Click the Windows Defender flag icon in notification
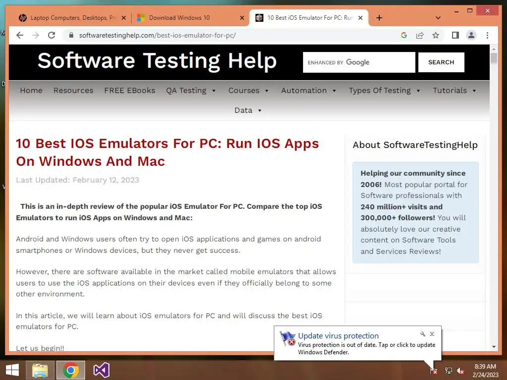Viewport: 507px width, 380px height. tap(288, 338)
